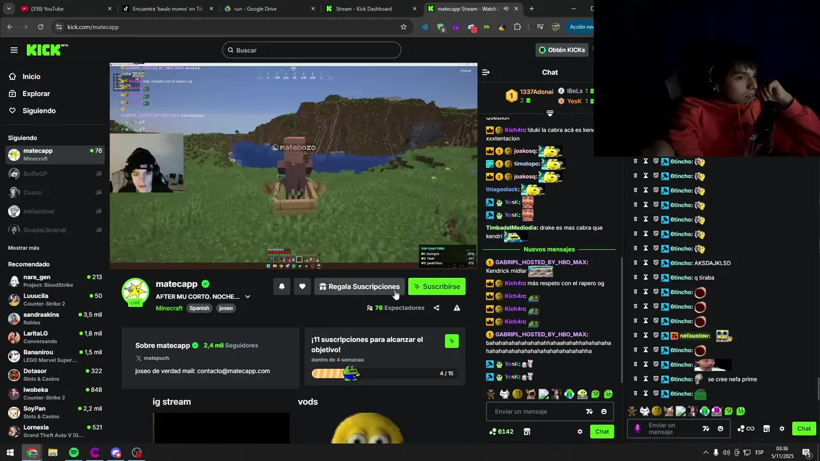Click the joseo tag

(226, 308)
